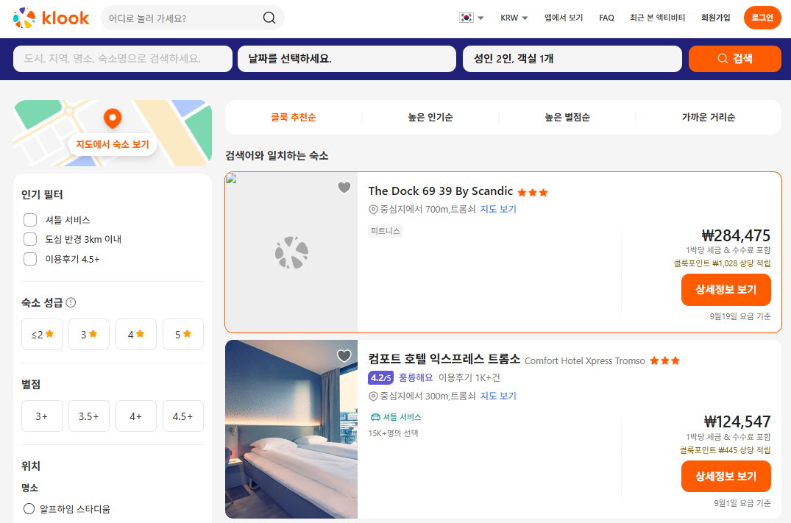Click the 4.2/5 rating badge
The width and height of the screenshot is (791, 523).
(381, 377)
